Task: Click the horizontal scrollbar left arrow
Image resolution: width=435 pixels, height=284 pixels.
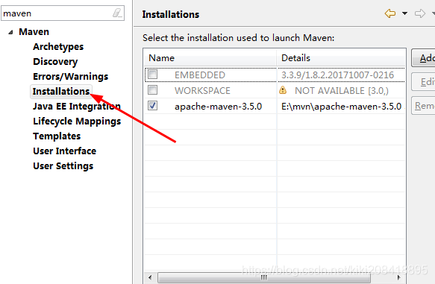Action: click(150, 277)
